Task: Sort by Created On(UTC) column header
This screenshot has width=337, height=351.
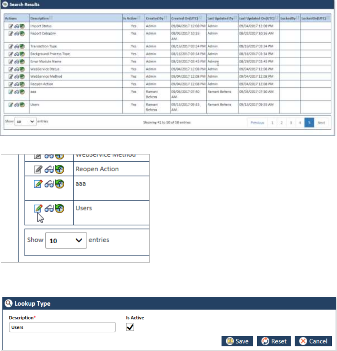Action: coord(188,18)
